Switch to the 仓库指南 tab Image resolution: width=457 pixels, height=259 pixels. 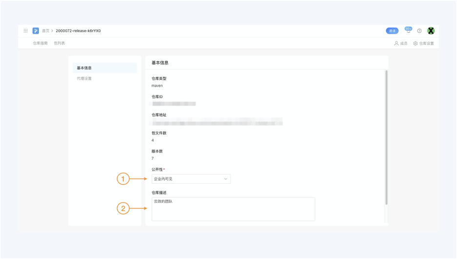40,43
